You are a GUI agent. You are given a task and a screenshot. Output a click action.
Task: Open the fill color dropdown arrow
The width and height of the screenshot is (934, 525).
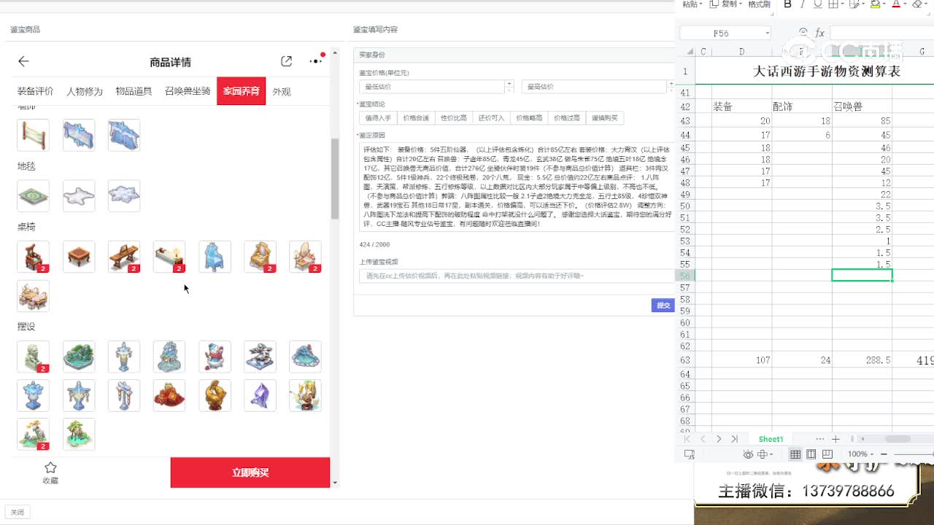[x=884, y=4]
